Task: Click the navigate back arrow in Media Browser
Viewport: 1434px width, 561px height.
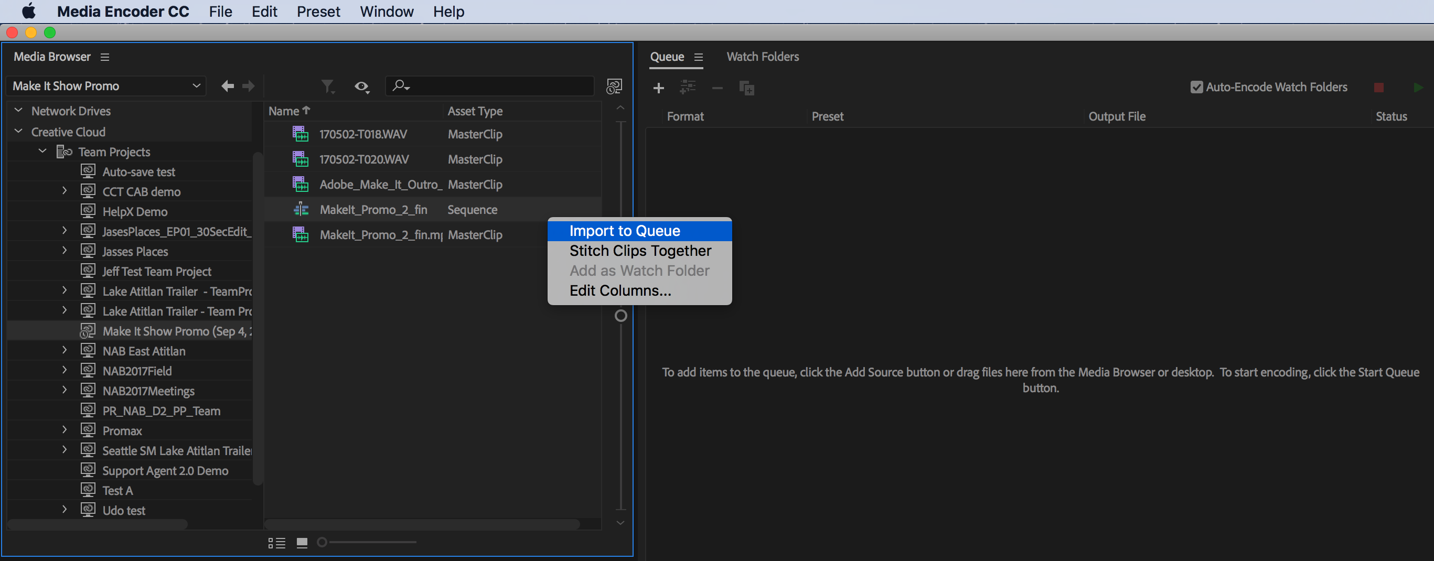Action: click(227, 85)
